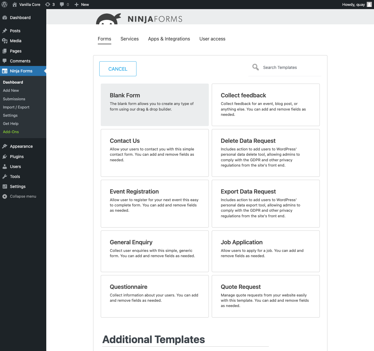
Task: Open the Import / Export page
Action: tap(16, 107)
